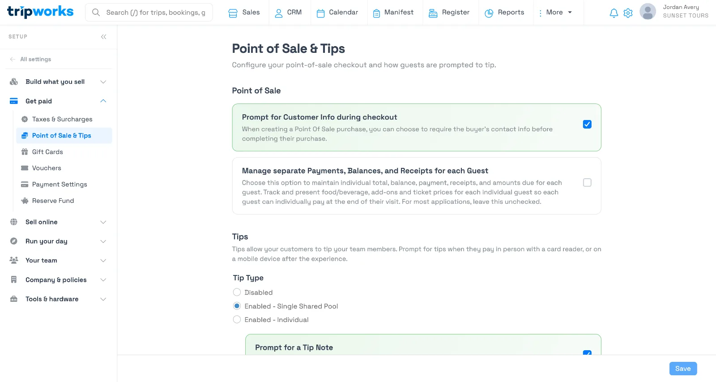Image resolution: width=716 pixels, height=382 pixels.
Task: Click the Get paid card icon
Action: pyautogui.click(x=14, y=101)
